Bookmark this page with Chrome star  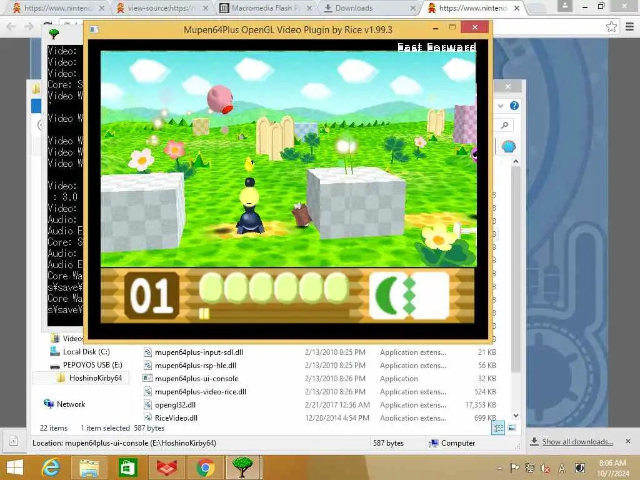(611, 27)
